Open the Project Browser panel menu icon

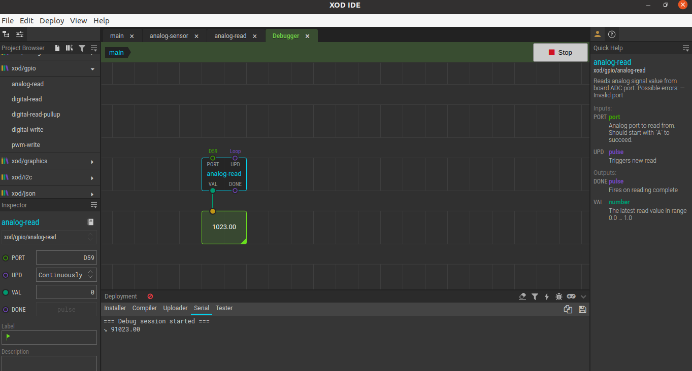tap(94, 48)
